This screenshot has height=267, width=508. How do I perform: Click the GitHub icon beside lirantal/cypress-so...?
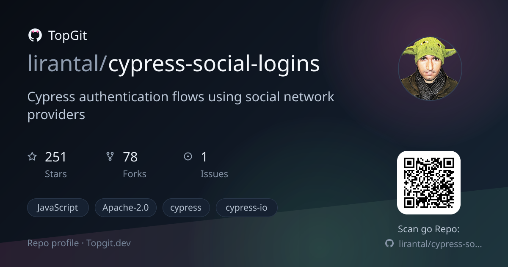point(389,244)
